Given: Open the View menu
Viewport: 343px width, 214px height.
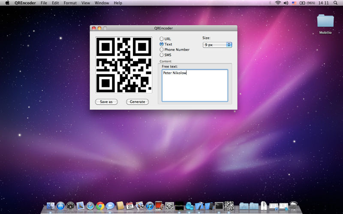Looking at the screenshot, I should pos(85,3).
